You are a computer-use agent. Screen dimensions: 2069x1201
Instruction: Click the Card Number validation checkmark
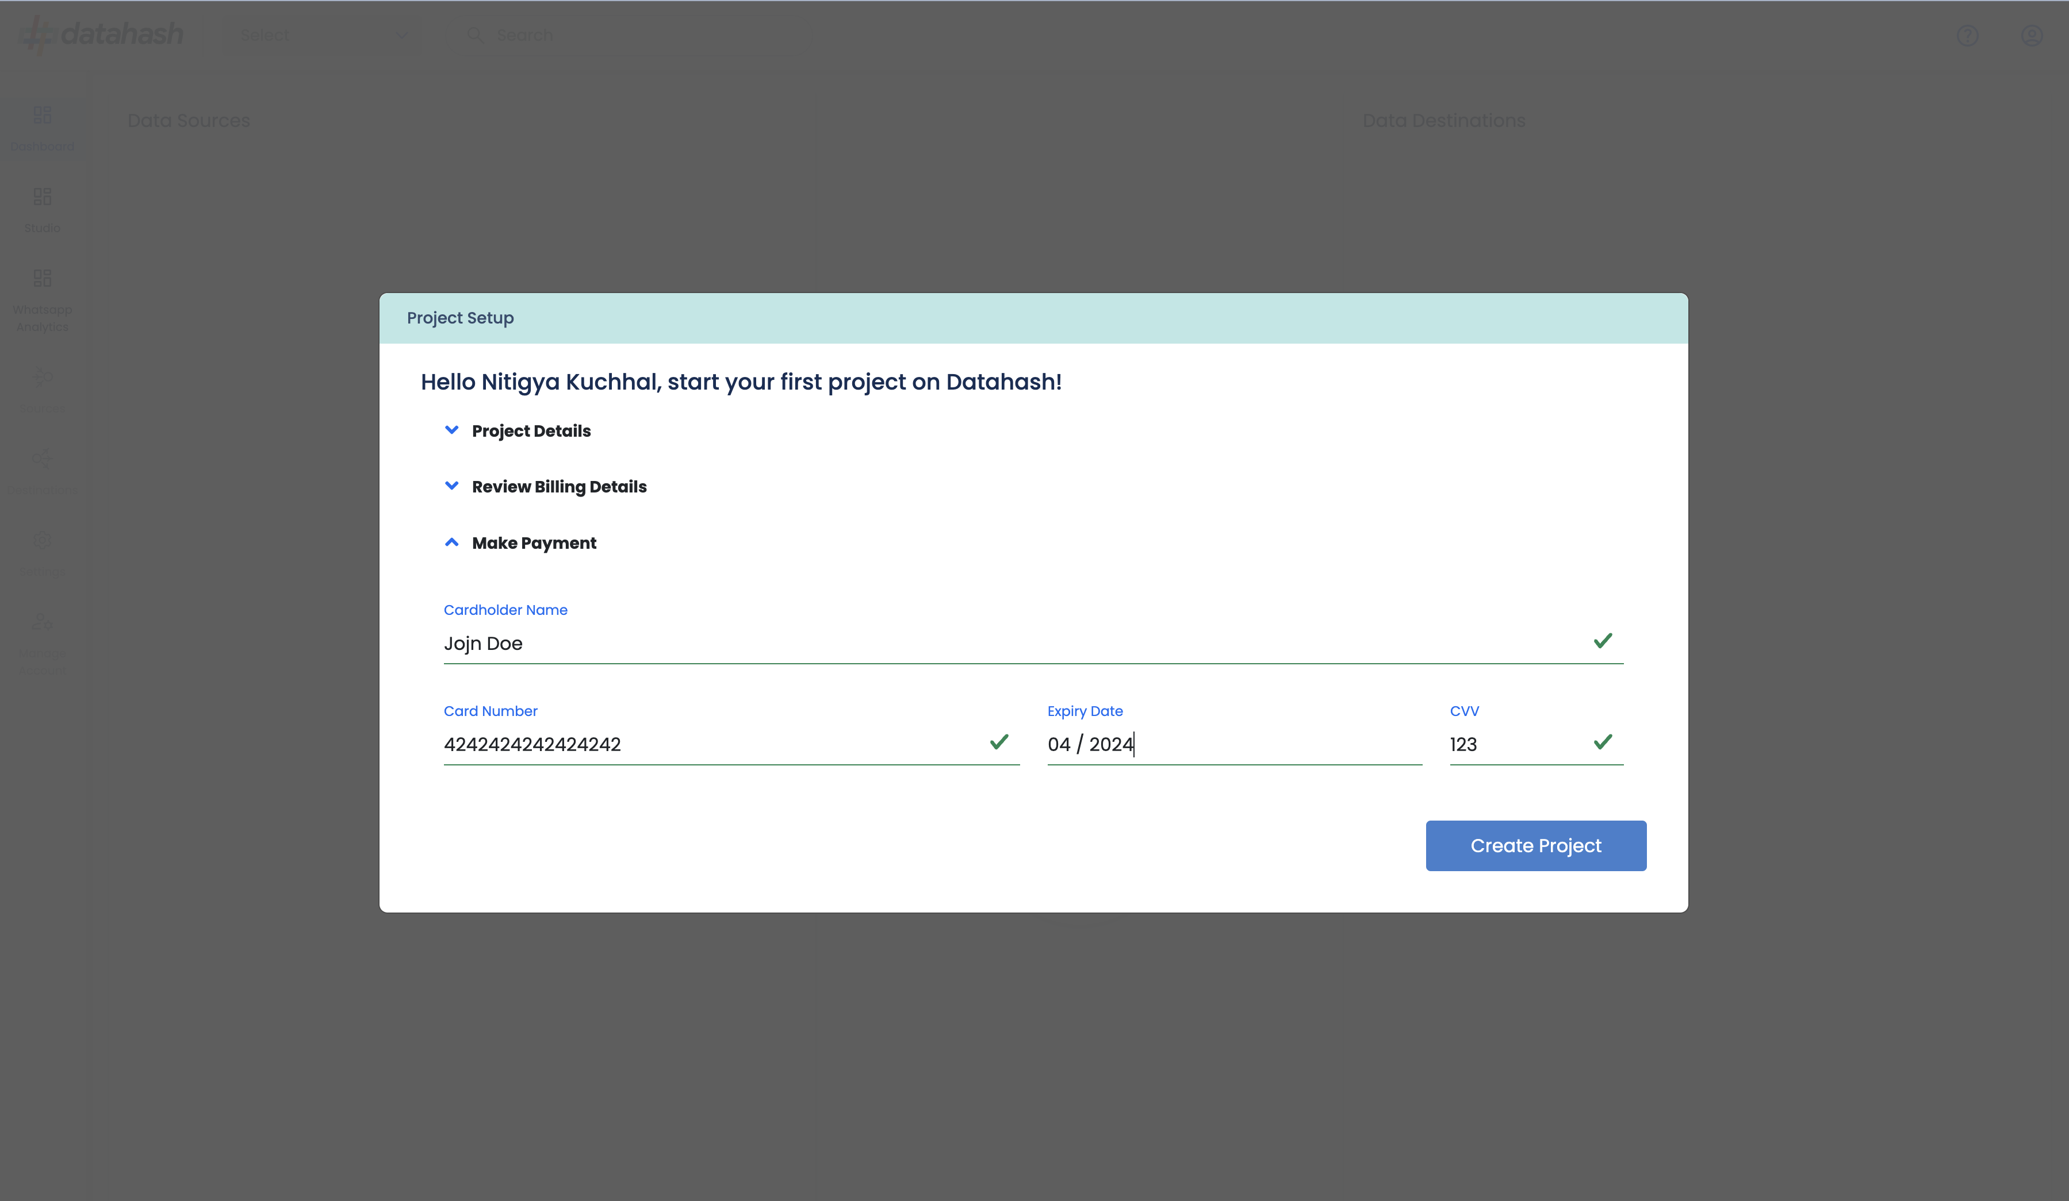coord(998,742)
